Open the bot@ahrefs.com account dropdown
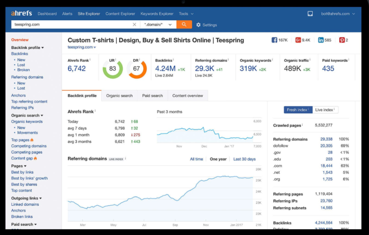369x235 pixels. [338, 13]
